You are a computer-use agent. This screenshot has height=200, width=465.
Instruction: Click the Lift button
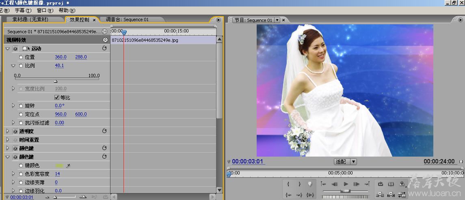(380, 194)
